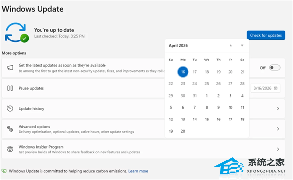Click the We weekday header in calendar
Viewport: 293px width, 180px height.
click(207, 60)
